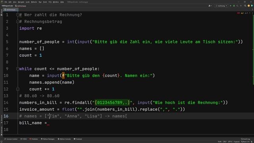Click the yellow warning count indicator
This screenshot has height=143, width=254.
[x=242, y=13]
